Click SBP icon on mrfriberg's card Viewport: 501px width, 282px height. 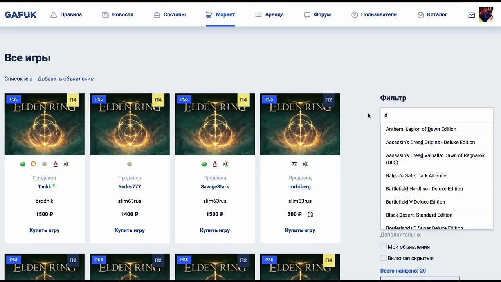point(305,164)
